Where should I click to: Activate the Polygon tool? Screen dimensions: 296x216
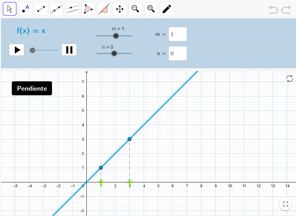tap(88, 9)
